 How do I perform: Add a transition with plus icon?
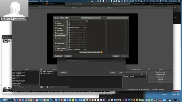(x=141, y=74)
